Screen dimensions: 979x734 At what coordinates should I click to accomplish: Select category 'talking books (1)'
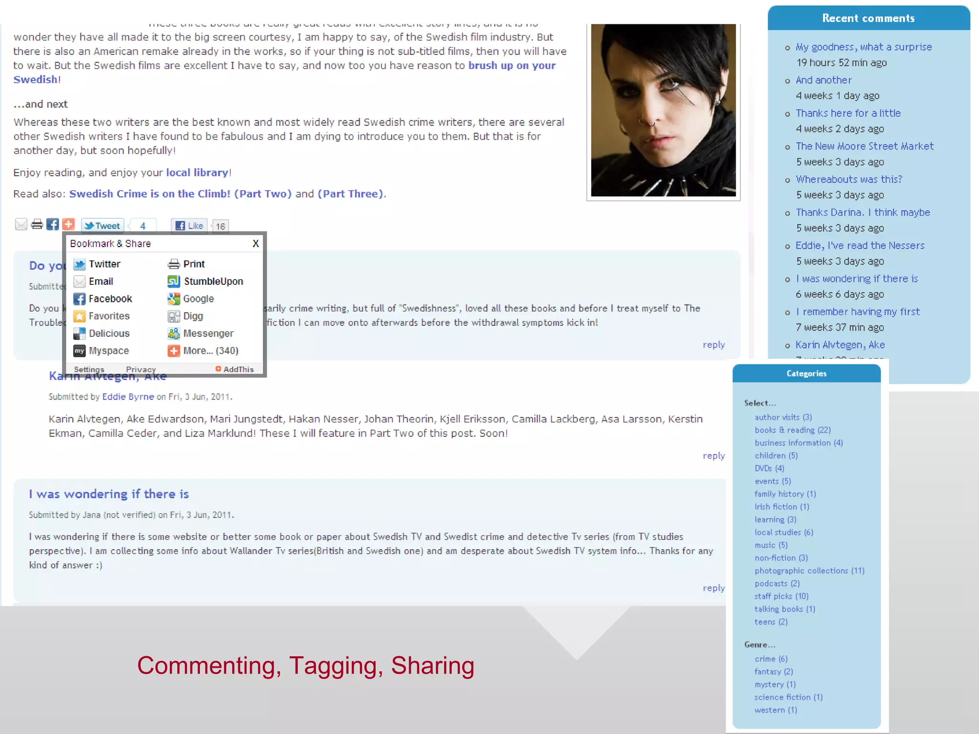[785, 609]
